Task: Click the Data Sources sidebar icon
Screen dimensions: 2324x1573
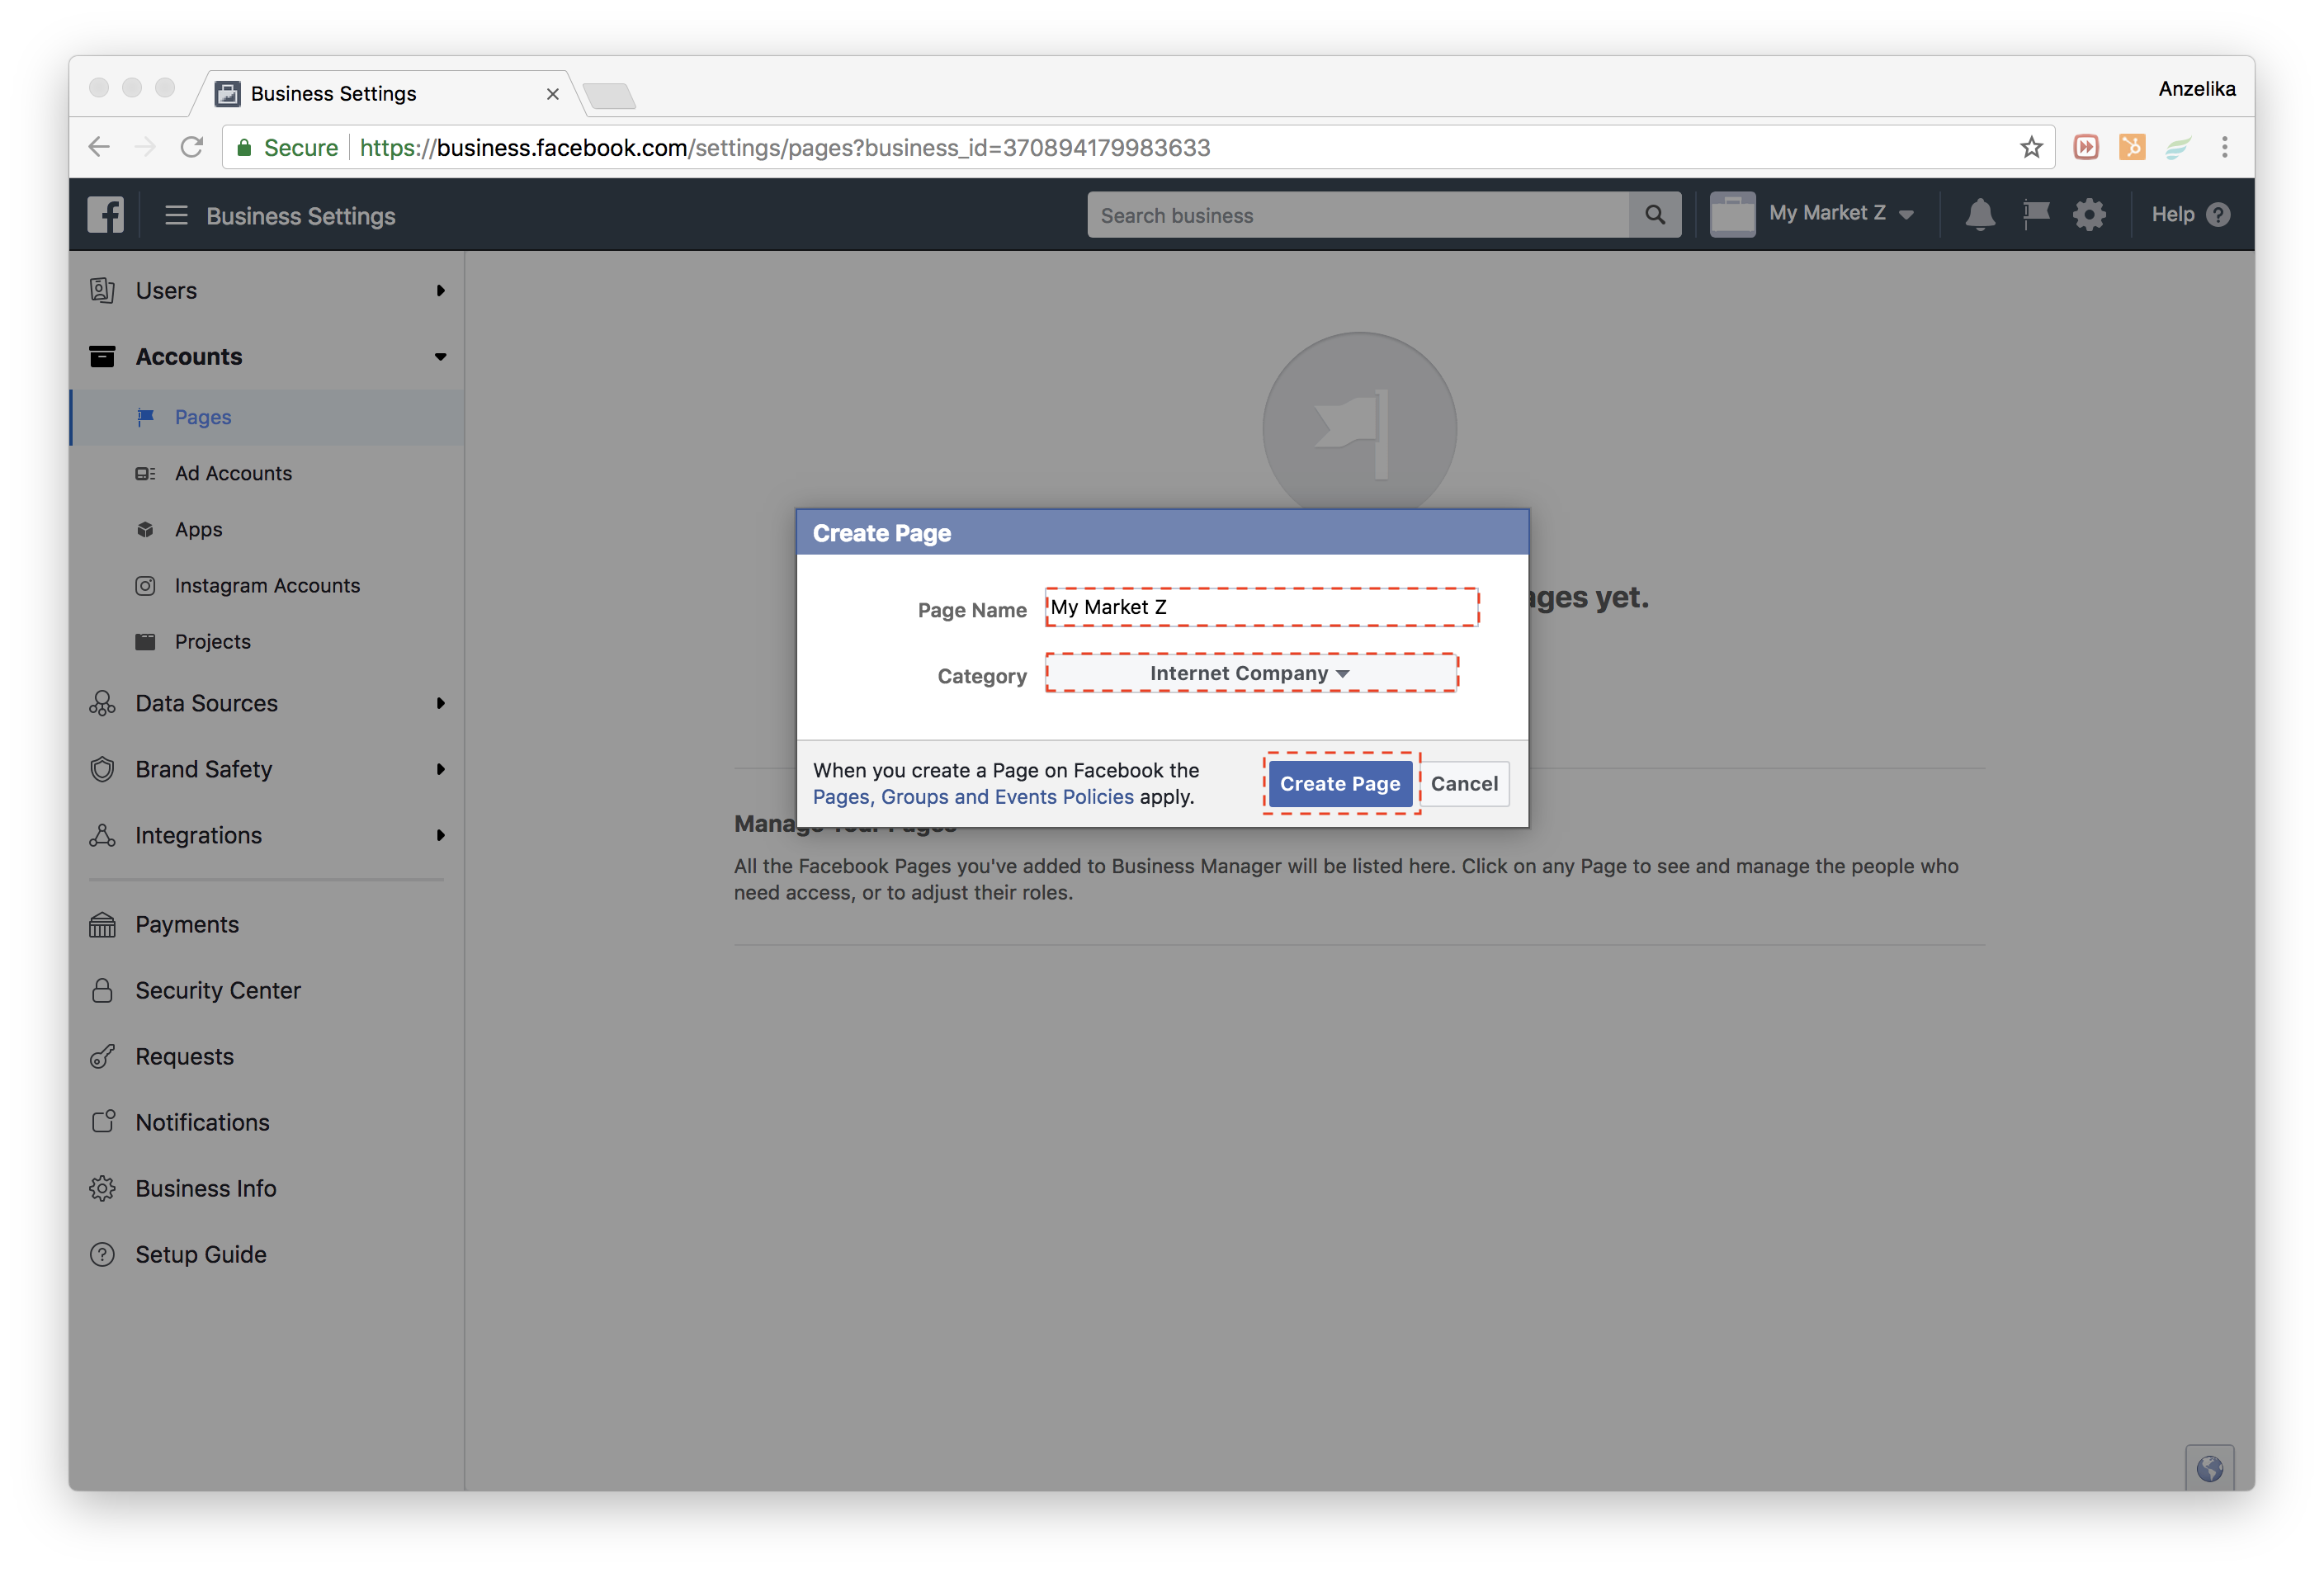Action: point(102,703)
